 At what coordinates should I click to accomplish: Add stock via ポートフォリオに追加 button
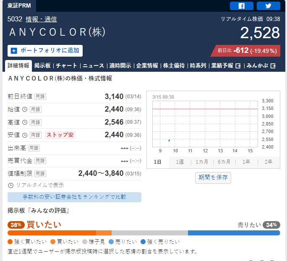tap(45, 51)
